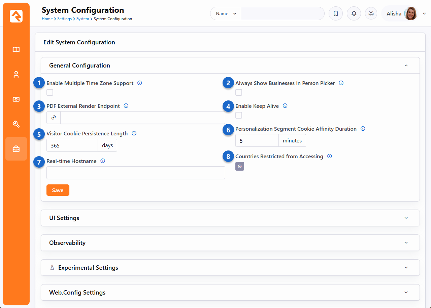Click the PDF External Render Endpoint field
Image resolution: width=431 pixels, height=308 pixels.
click(142, 118)
